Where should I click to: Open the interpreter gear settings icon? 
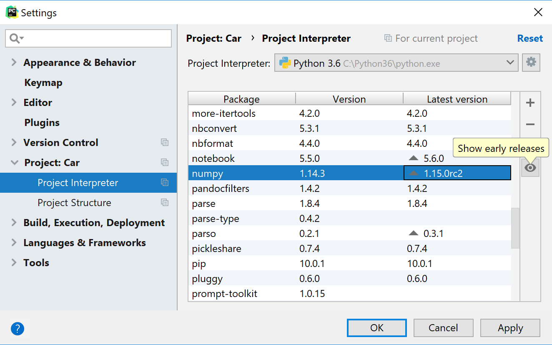[531, 63]
